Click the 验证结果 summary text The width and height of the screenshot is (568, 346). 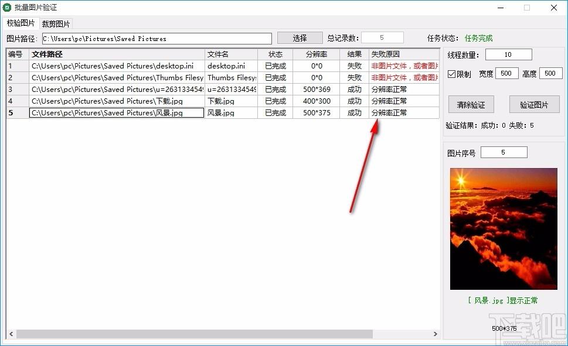[489, 126]
